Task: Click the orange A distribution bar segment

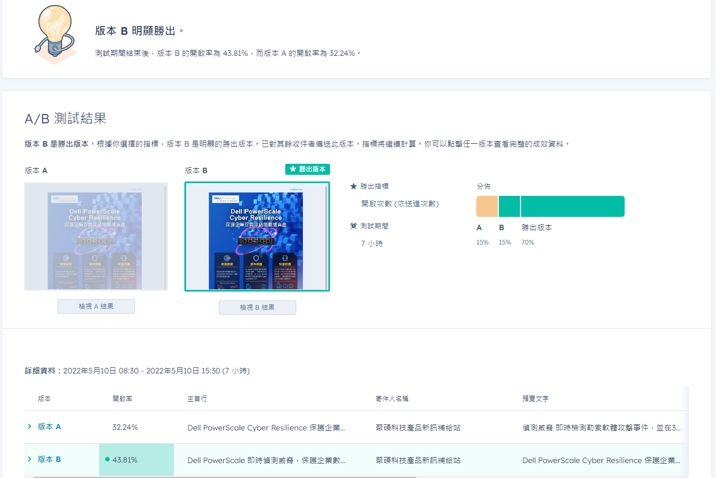Action: pyautogui.click(x=487, y=206)
